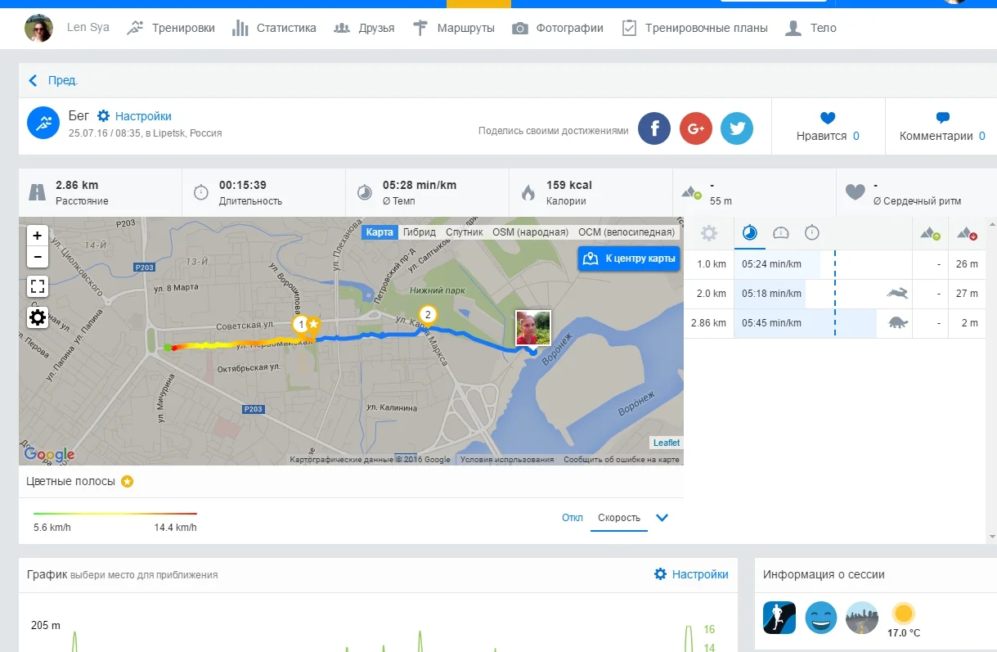Select Скорость color band mode
Screen dimensions: 997x652
619,518
